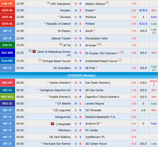Click the 1 - 4 score for Pehchevo match
This screenshot has width=158, height=147.
tap(78, 130)
